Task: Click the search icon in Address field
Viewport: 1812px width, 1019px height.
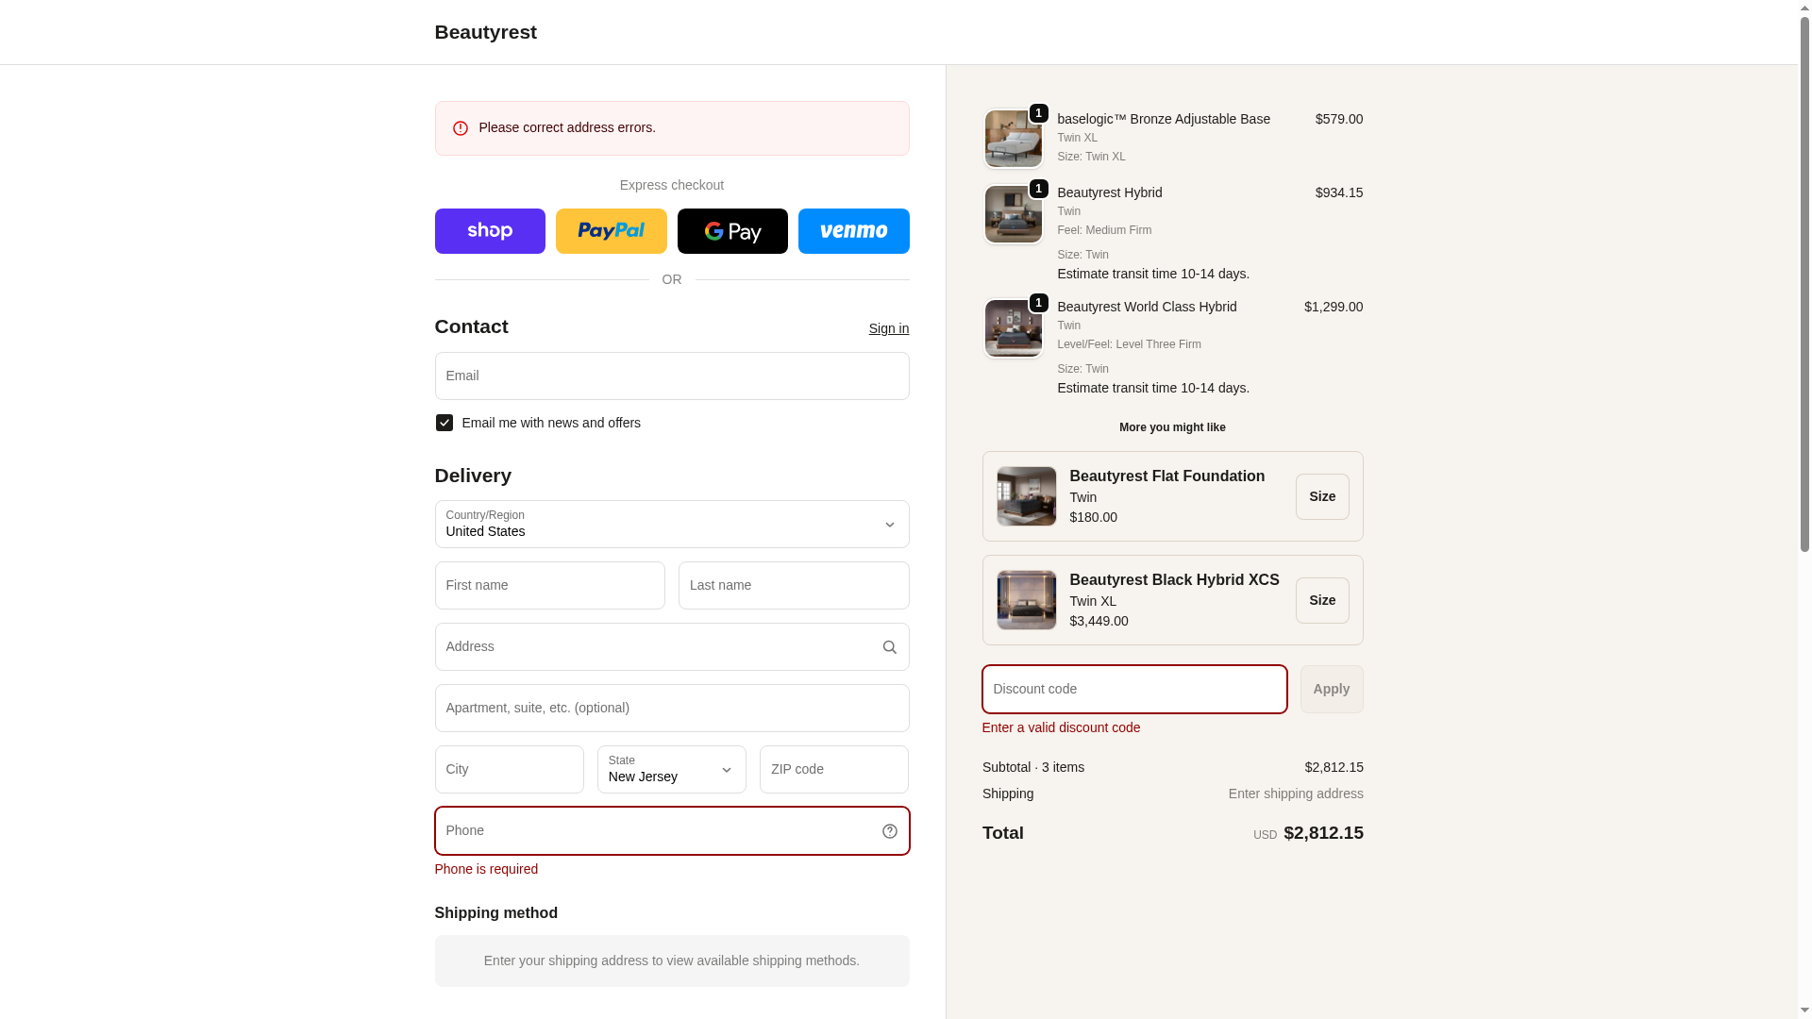Action: pos(889,647)
